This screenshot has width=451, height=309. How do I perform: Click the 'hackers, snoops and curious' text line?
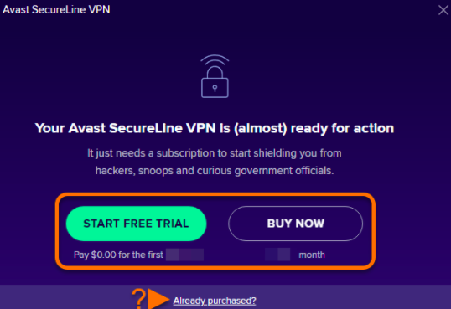[x=215, y=171]
